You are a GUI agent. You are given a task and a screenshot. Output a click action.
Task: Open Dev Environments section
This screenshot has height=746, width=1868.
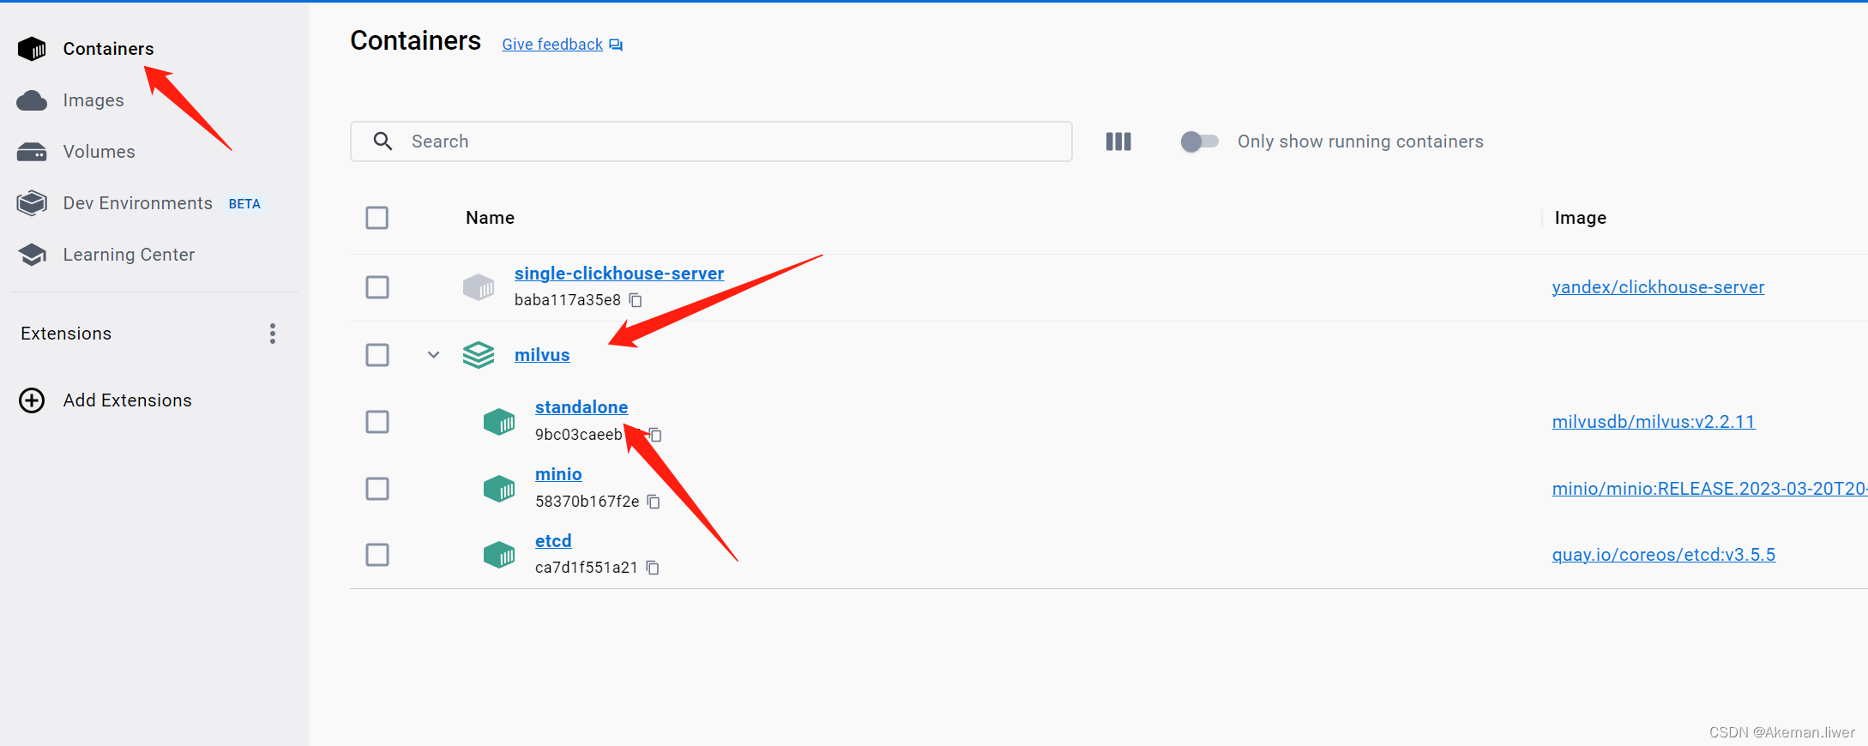137,203
